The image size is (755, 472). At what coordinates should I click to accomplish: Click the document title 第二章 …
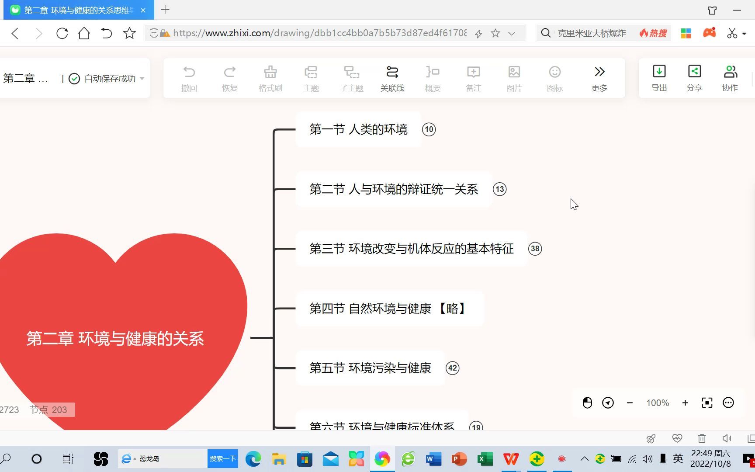click(x=26, y=79)
